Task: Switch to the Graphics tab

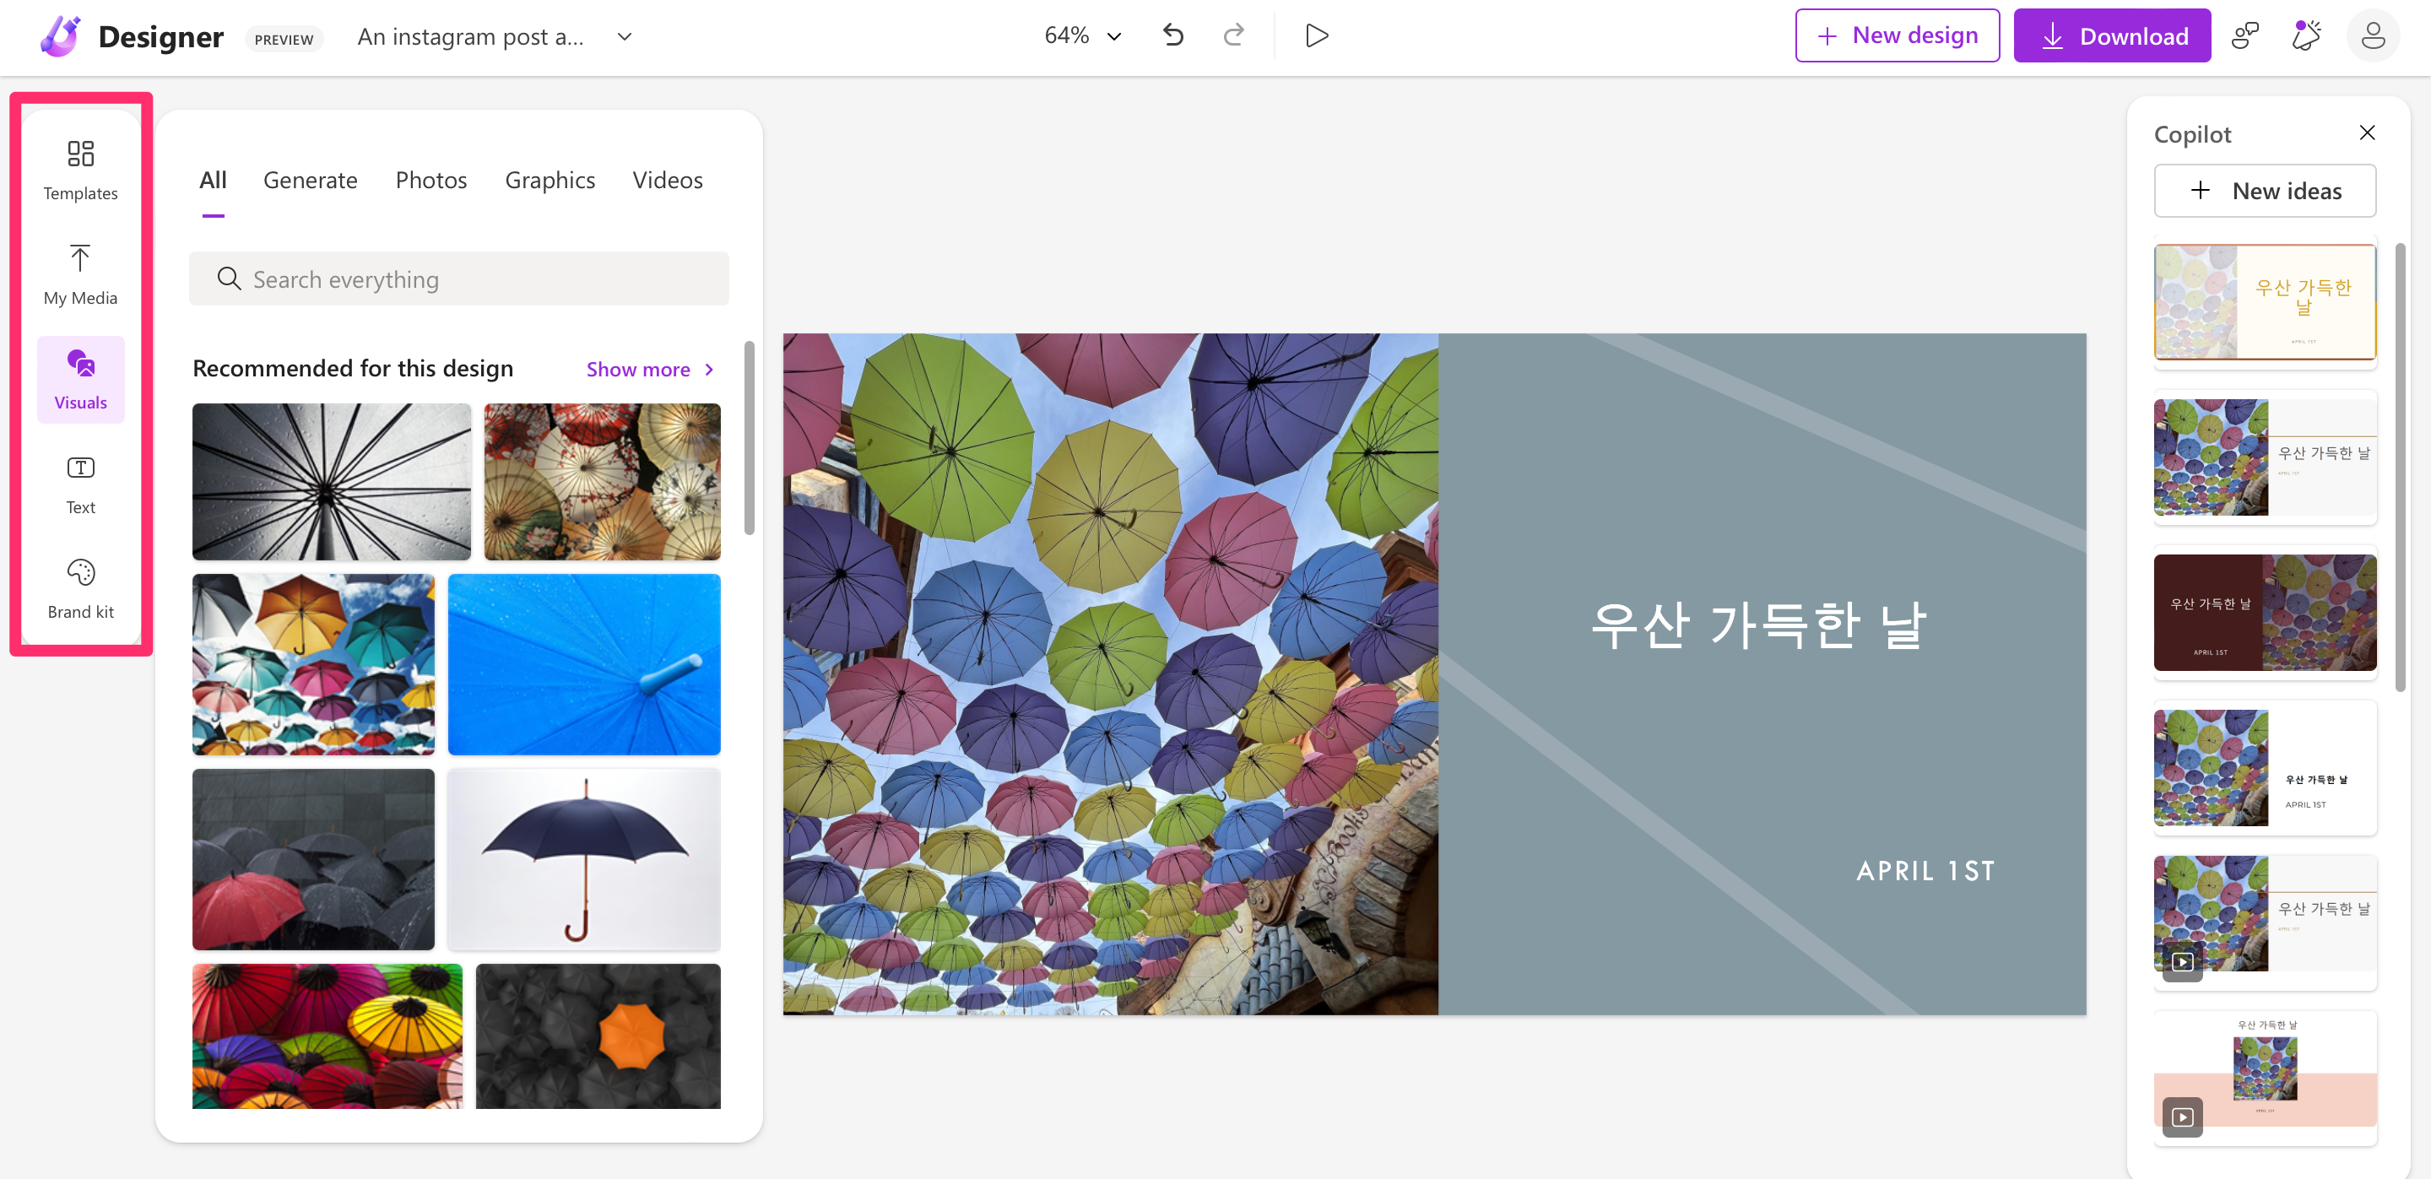Action: (x=550, y=180)
